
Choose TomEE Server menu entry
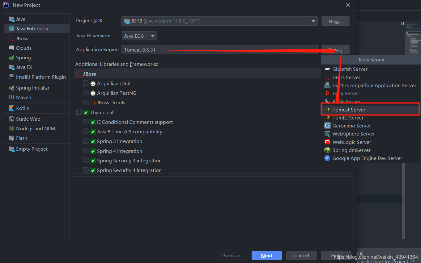pyautogui.click(x=371, y=118)
